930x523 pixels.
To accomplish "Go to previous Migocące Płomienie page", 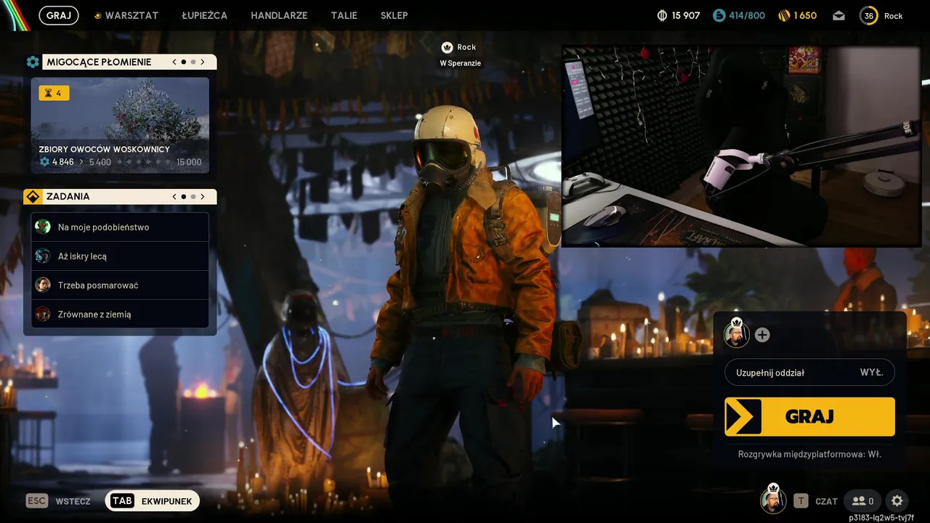I will [x=174, y=62].
